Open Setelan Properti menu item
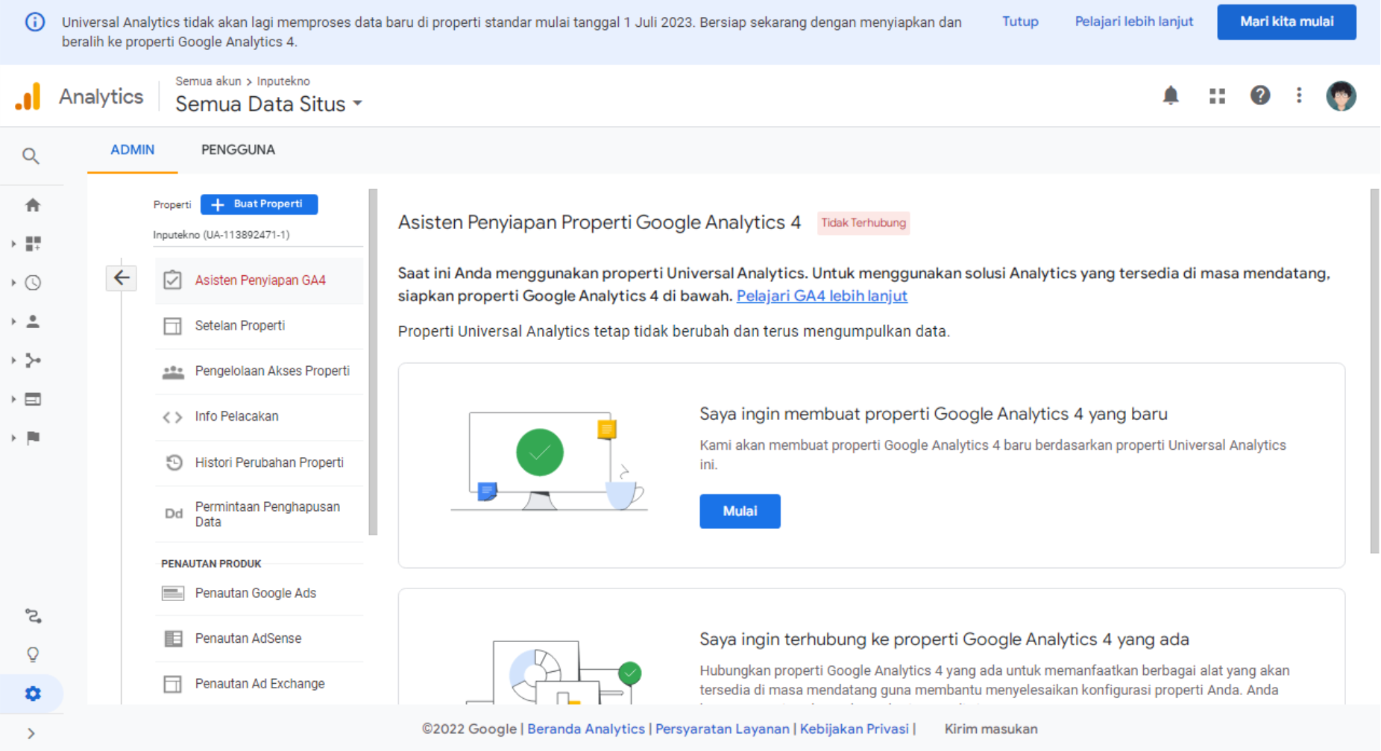This screenshot has width=1381, height=751. coord(259,326)
